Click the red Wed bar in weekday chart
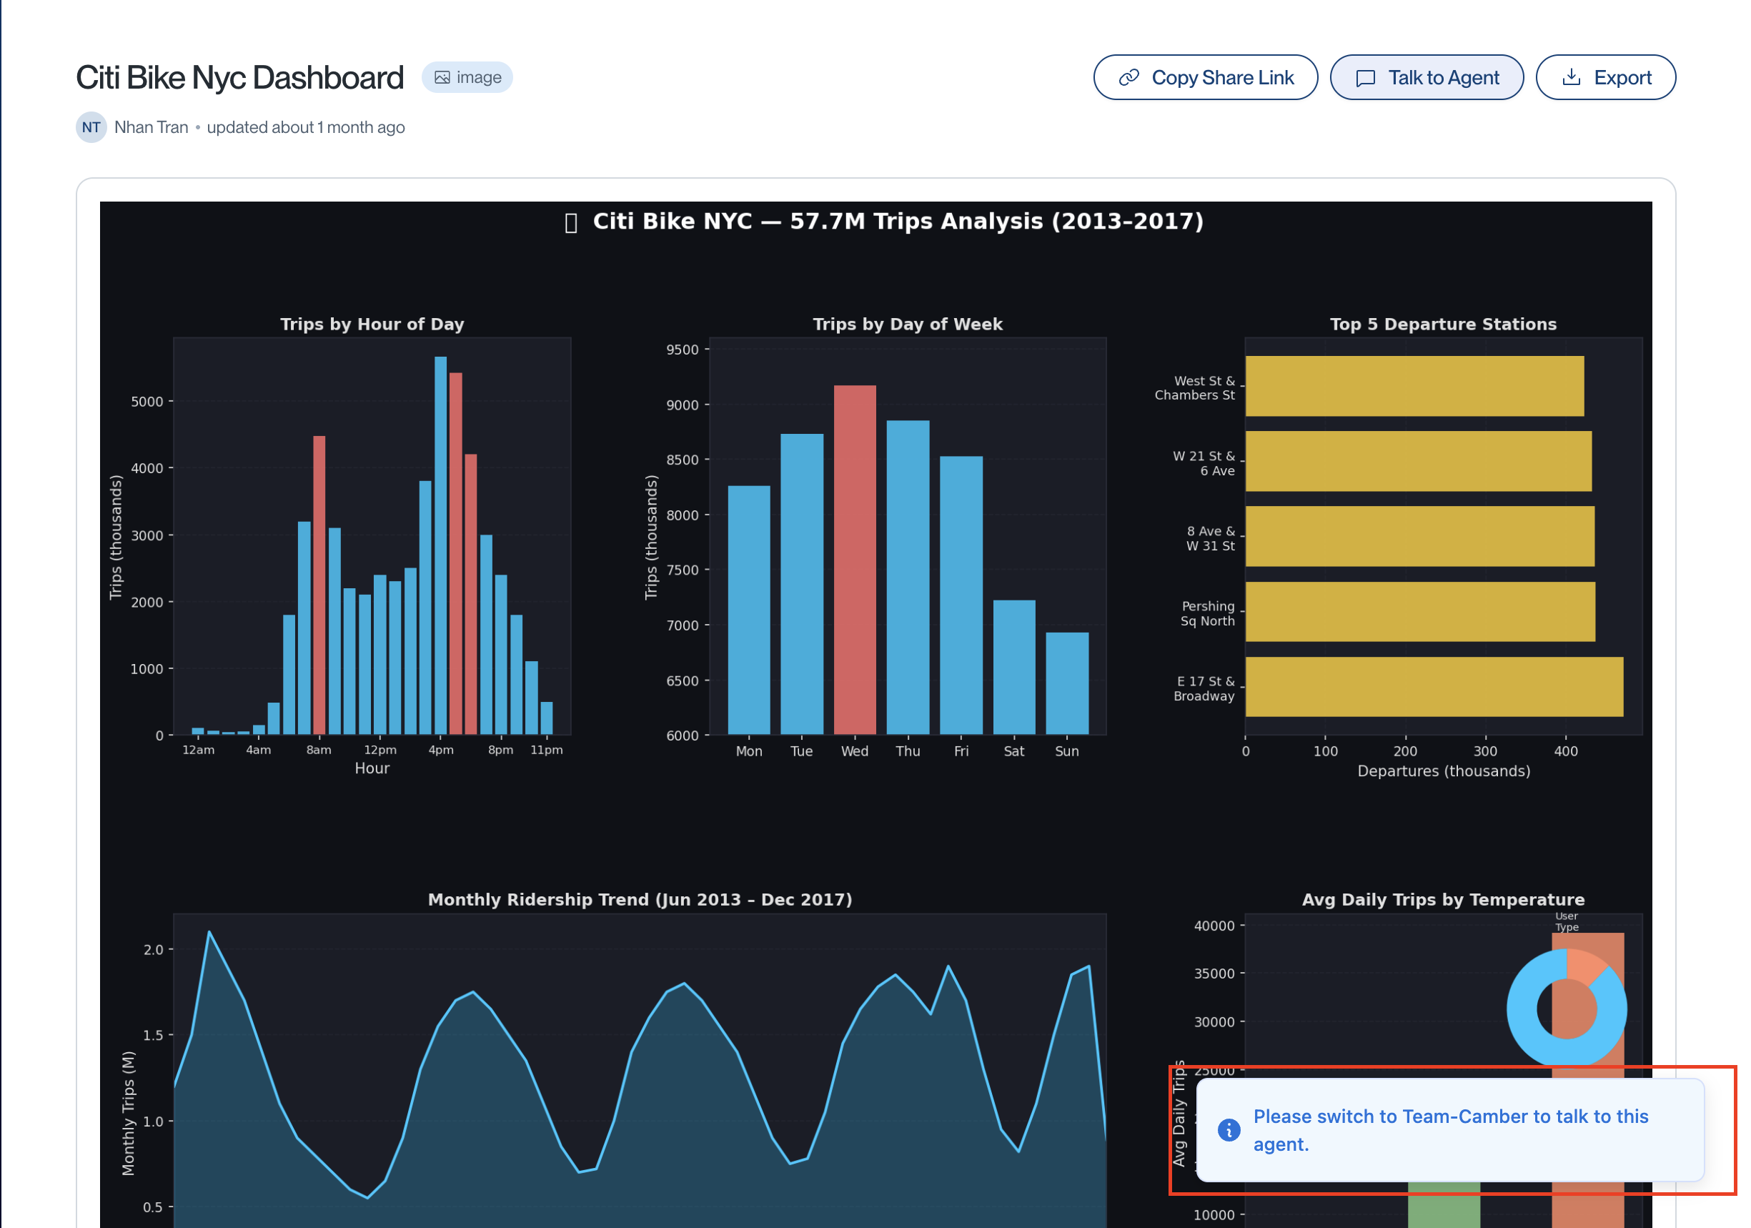The width and height of the screenshot is (1751, 1228). (x=854, y=560)
